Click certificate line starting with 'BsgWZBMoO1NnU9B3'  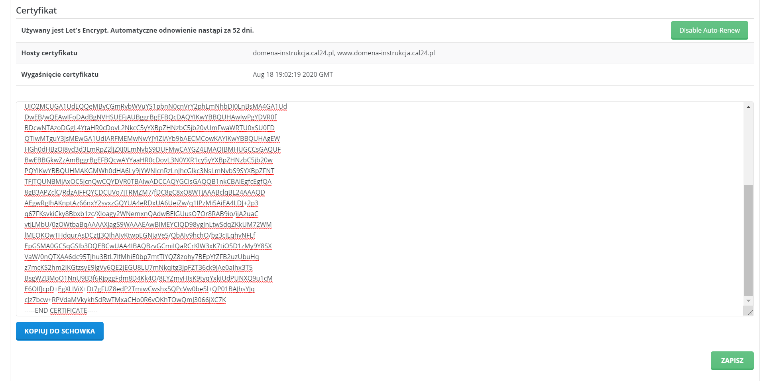[148, 278]
